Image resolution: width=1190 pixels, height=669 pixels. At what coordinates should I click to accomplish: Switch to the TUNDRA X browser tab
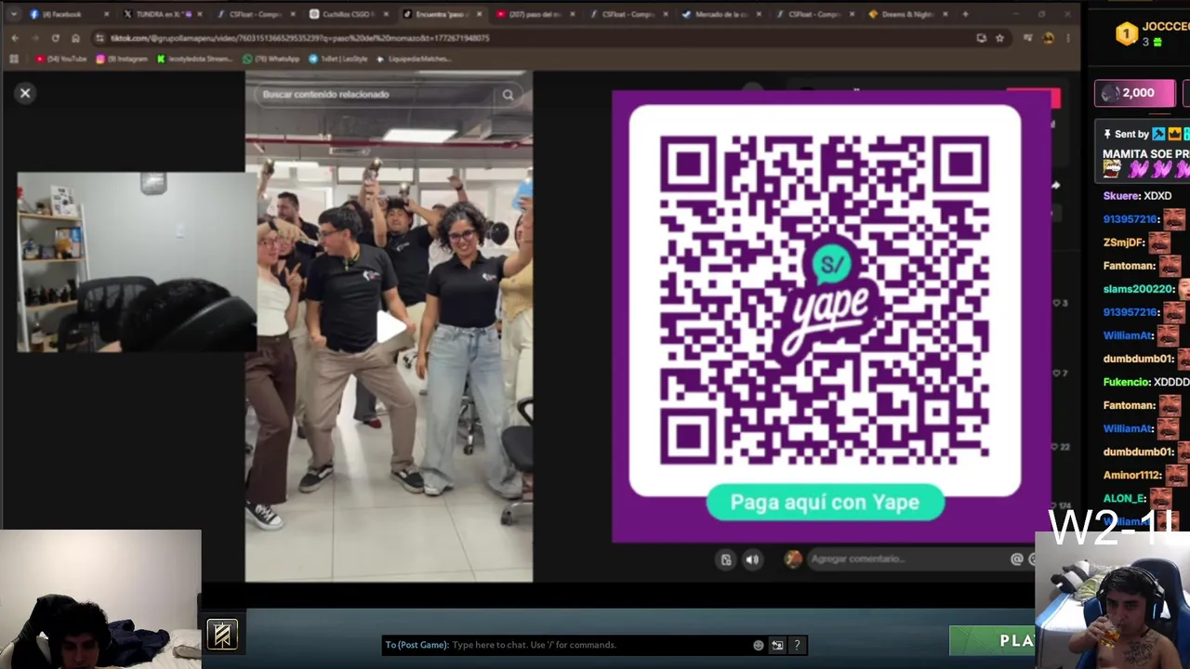[161, 14]
